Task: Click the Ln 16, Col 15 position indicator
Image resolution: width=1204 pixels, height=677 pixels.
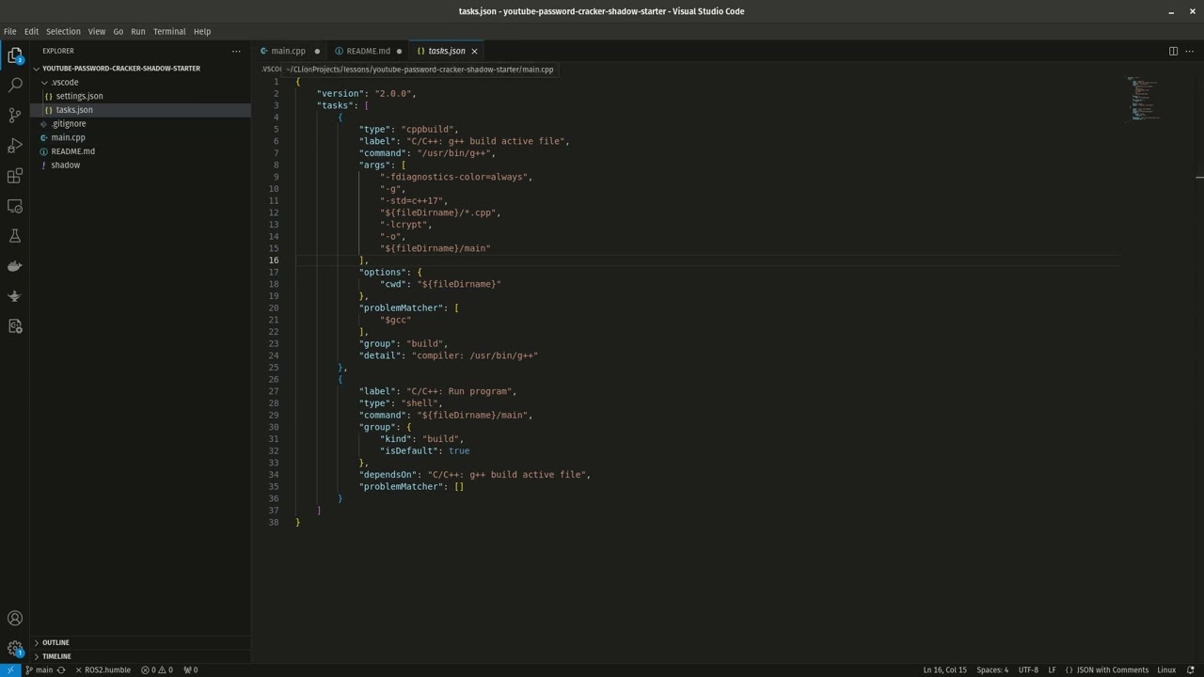Action: (945, 670)
